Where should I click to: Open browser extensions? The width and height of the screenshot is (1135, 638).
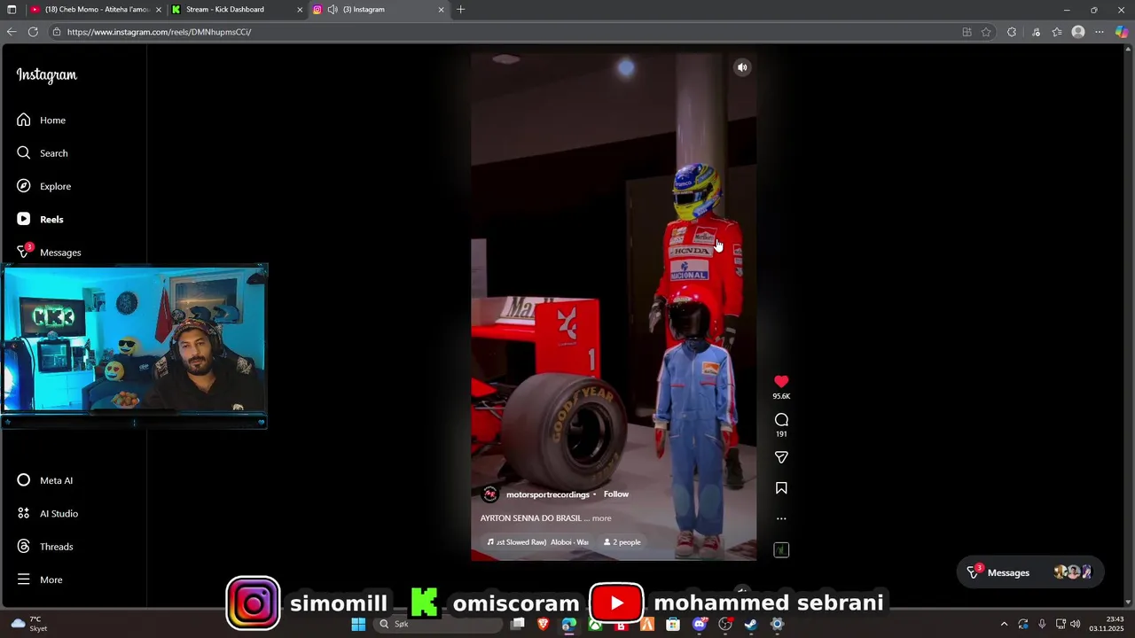(x=1012, y=32)
